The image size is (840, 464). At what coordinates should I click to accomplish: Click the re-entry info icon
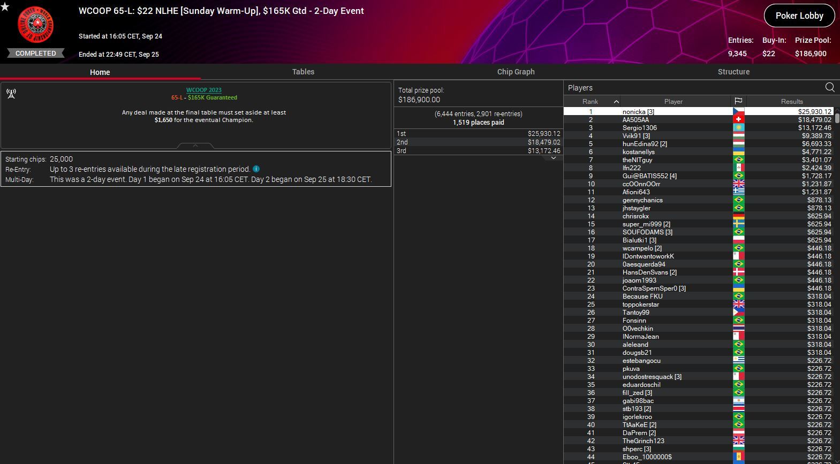[256, 169]
